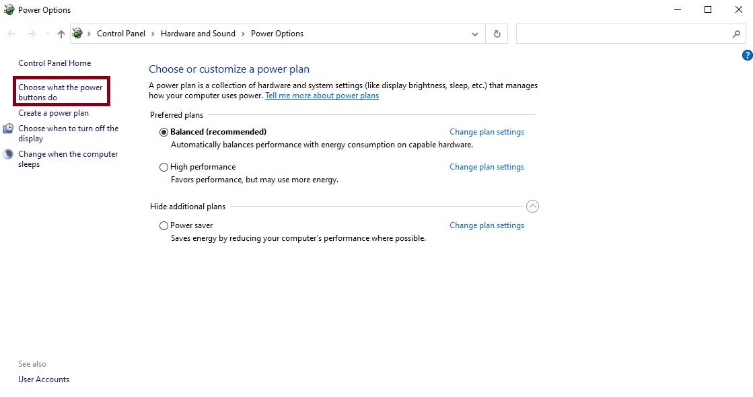Select the Balanced (recommended) power plan
This screenshot has width=753, height=397.
[164, 132]
